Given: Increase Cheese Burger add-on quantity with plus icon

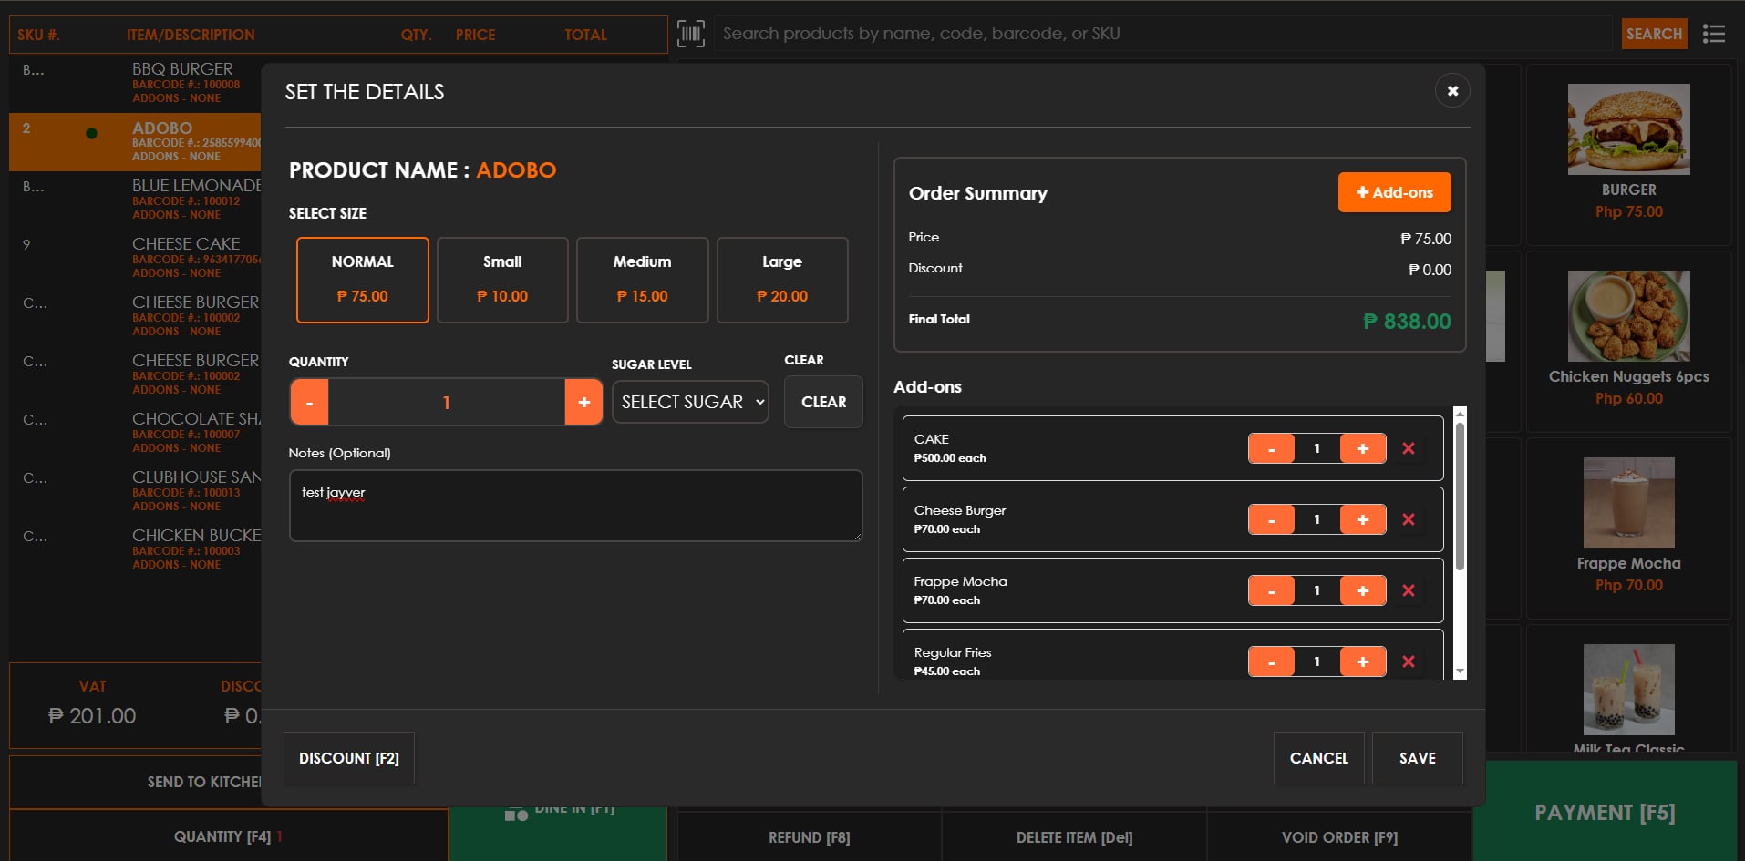Looking at the screenshot, I should point(1363,519).
